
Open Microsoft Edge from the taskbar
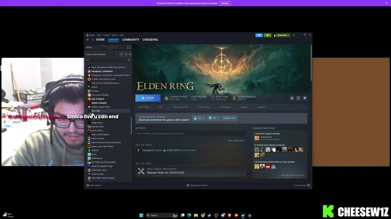point(189,215)
